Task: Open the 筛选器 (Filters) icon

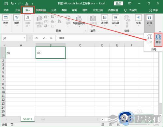Action: [116, 21]
